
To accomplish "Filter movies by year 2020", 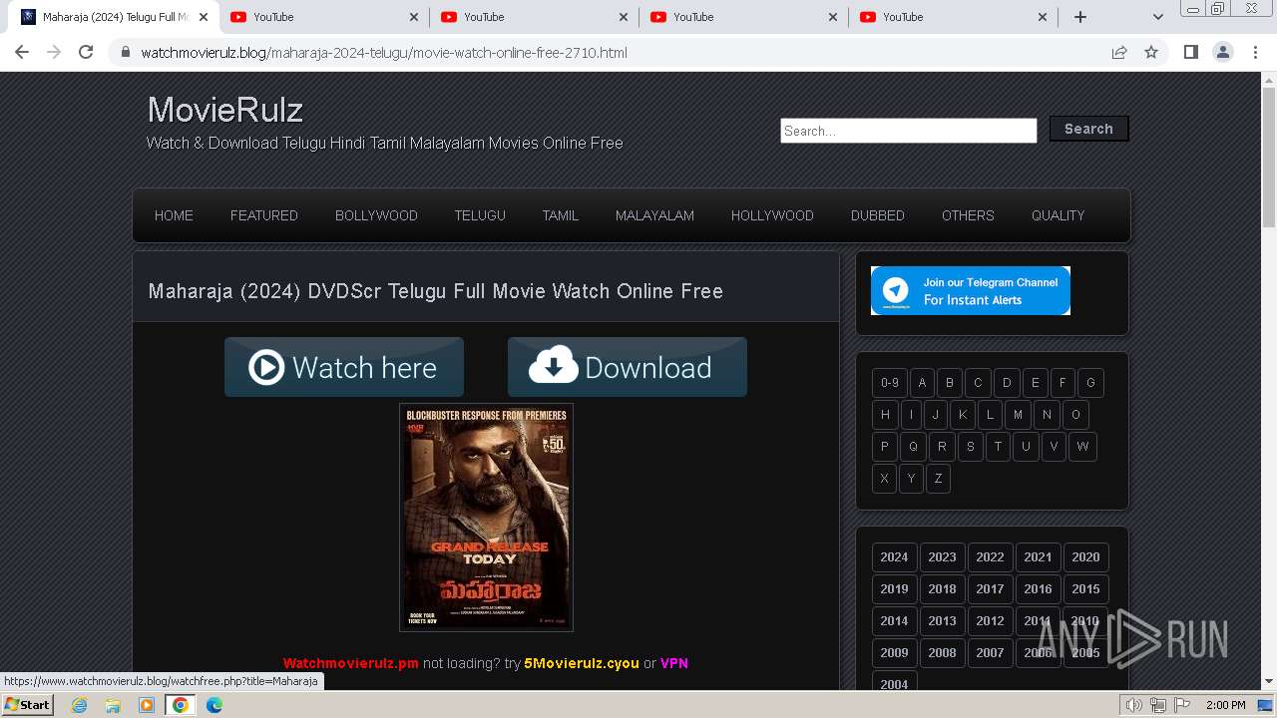I will point(1085,557).
